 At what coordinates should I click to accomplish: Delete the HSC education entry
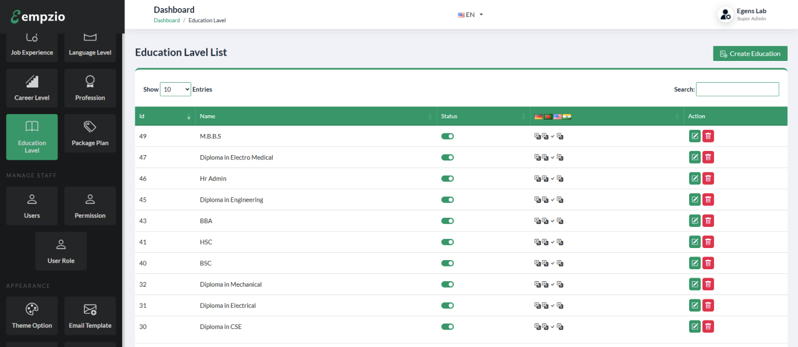[708, 242]
